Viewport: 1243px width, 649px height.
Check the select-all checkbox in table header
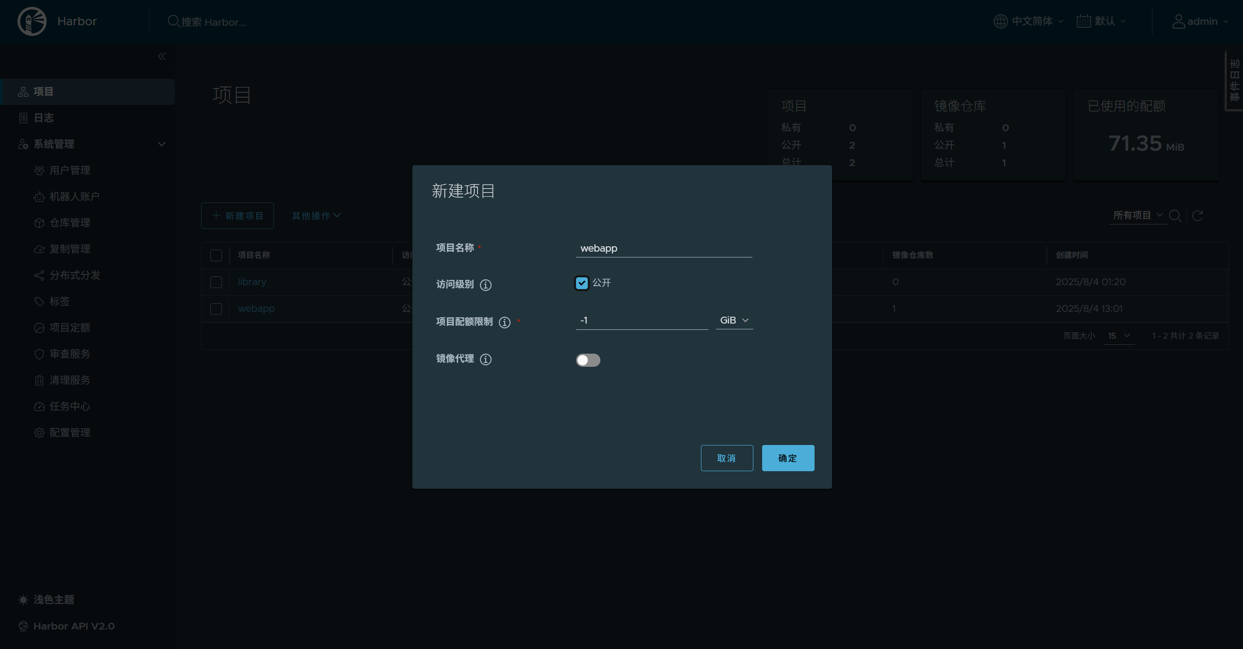click(x=216, y=256)
